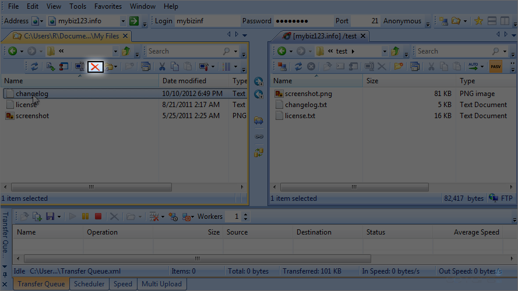
Task: Toggle the horizontal split layout icon
Action: pyautogui.click(x=492, y=21)
